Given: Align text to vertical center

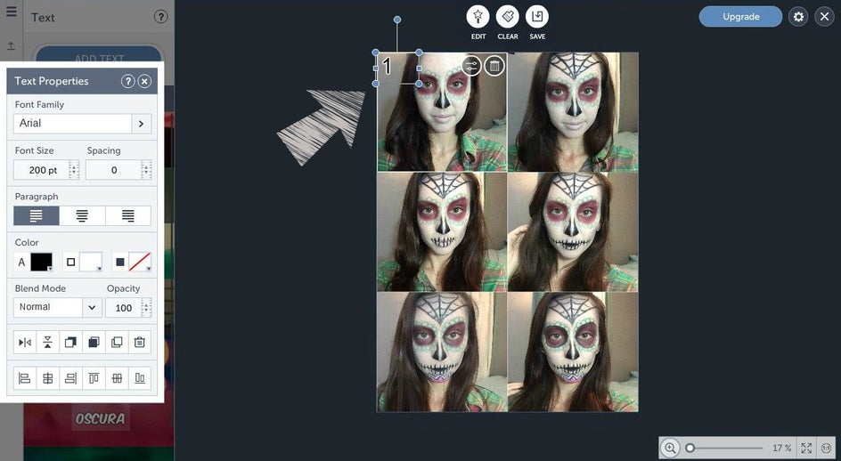Looking at the screenshot, I should [x=117, y=378].
